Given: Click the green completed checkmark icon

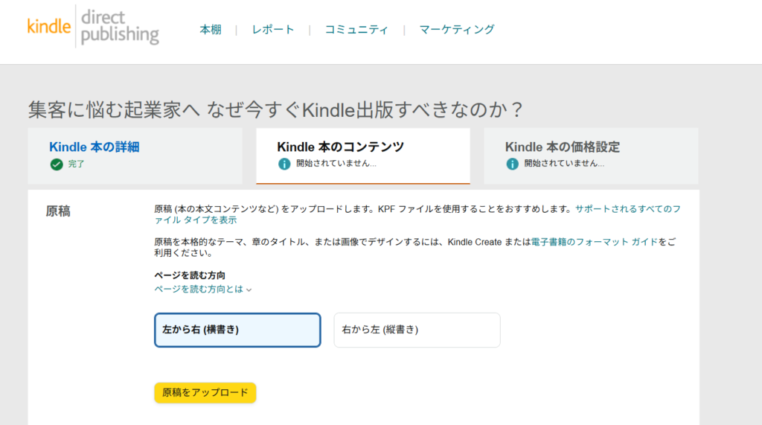Looking at the screenshot, I should pyautogui.click(x=57, y=164).
